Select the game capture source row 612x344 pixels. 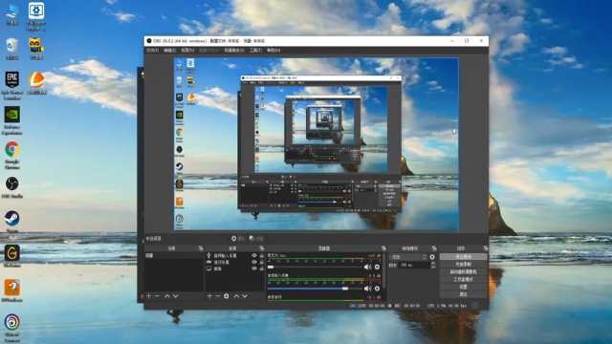point(235,262)
